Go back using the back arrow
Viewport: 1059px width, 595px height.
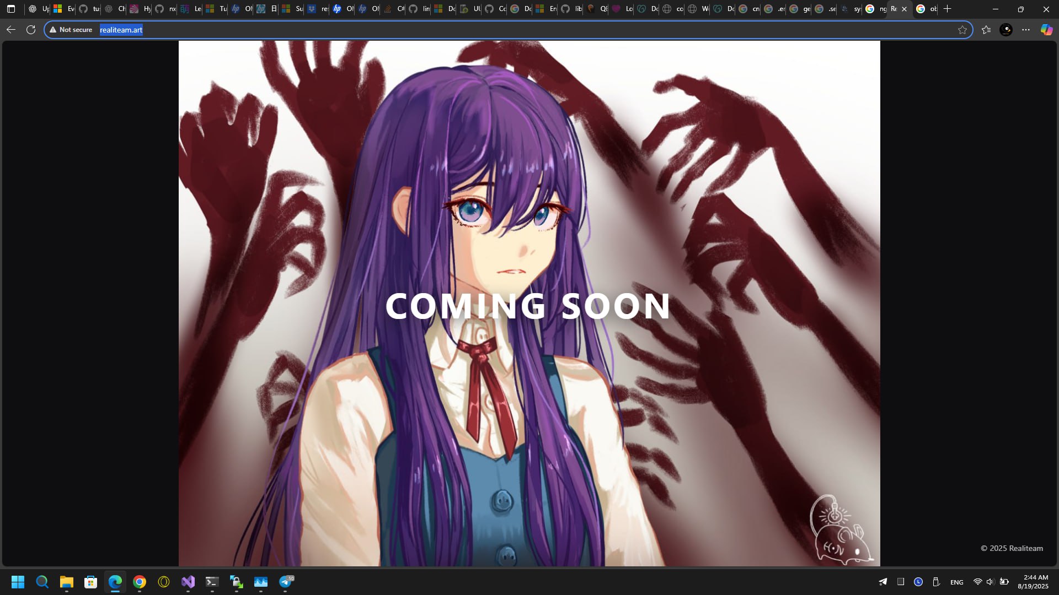[x=11, y=30]
